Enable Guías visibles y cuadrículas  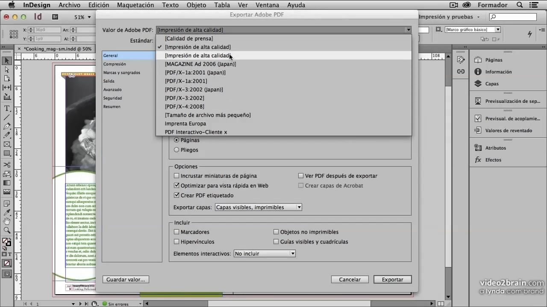tap(276, 242)
